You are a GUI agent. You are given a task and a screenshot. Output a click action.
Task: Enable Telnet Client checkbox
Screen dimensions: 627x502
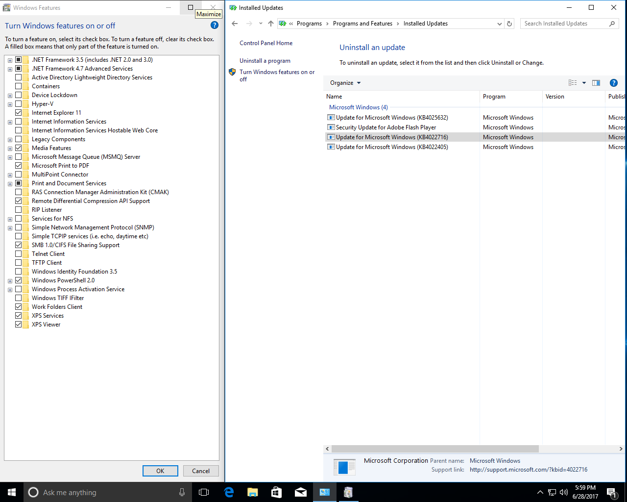pos(18,254)
